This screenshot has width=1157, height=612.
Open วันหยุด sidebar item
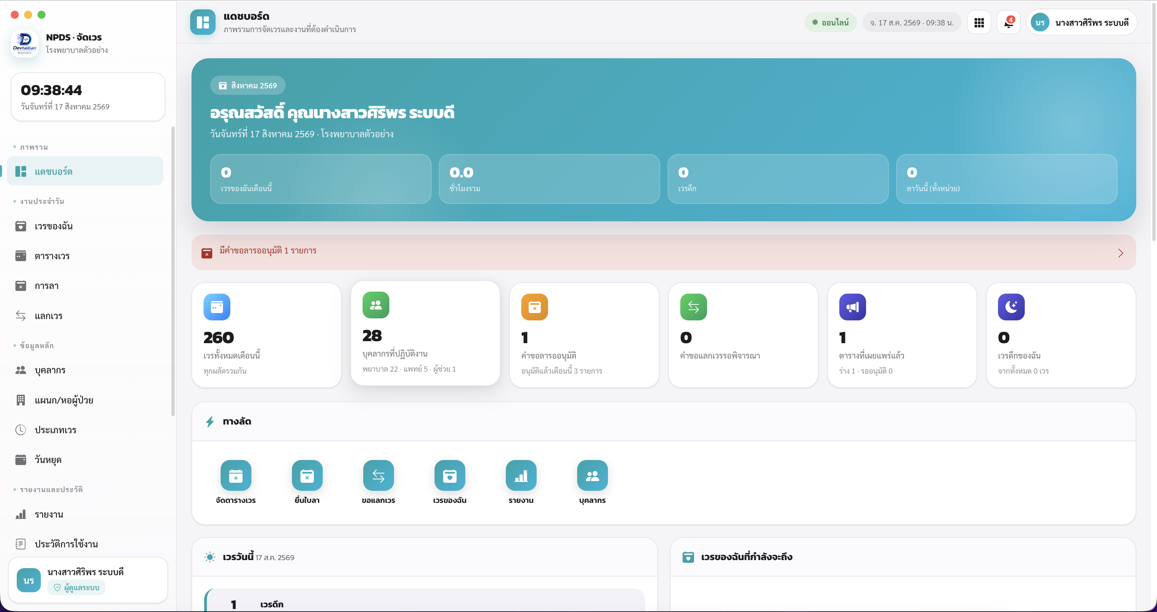(x=85, y=460)
